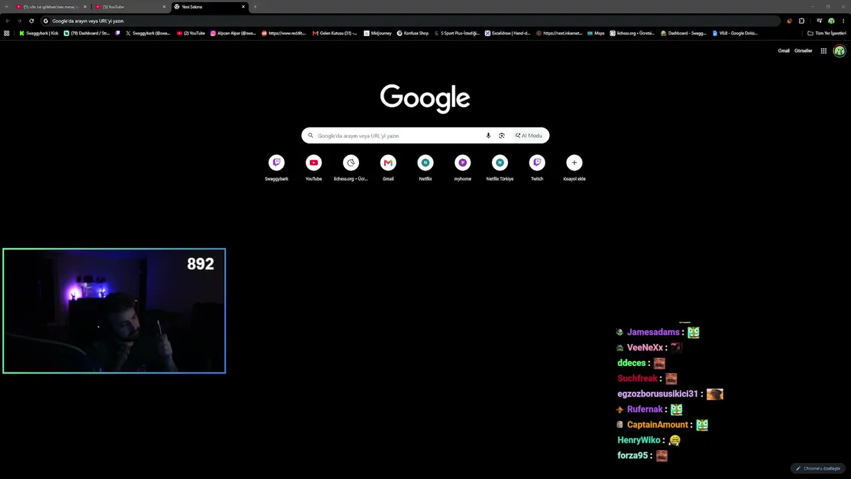Open the apps grid on bookmarks bar
This screenshot has height=479, width=851.
[x=7, y=33]
